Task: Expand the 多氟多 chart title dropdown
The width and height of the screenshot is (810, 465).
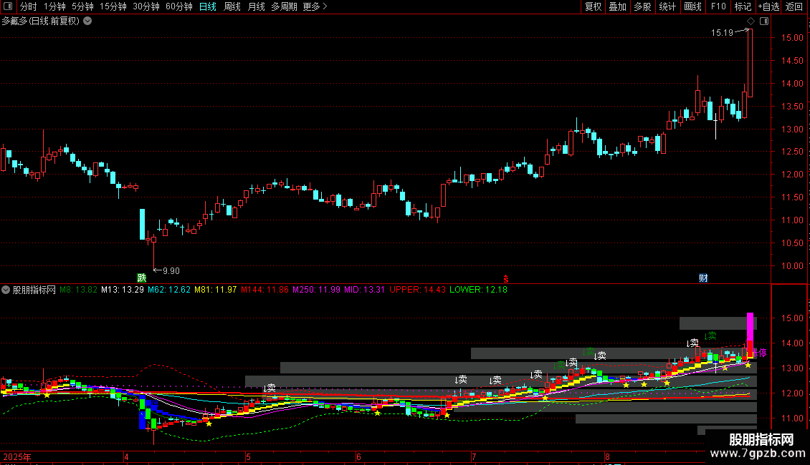Action: 88,21
